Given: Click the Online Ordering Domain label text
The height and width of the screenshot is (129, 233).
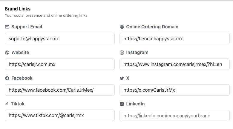Looking at the screenshot, I should 152,27.
